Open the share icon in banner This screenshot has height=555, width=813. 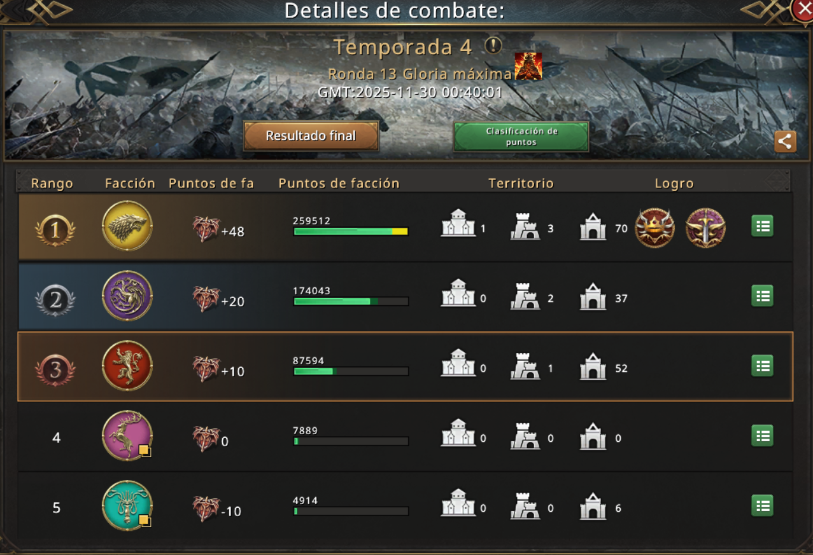tap(785, 141)
